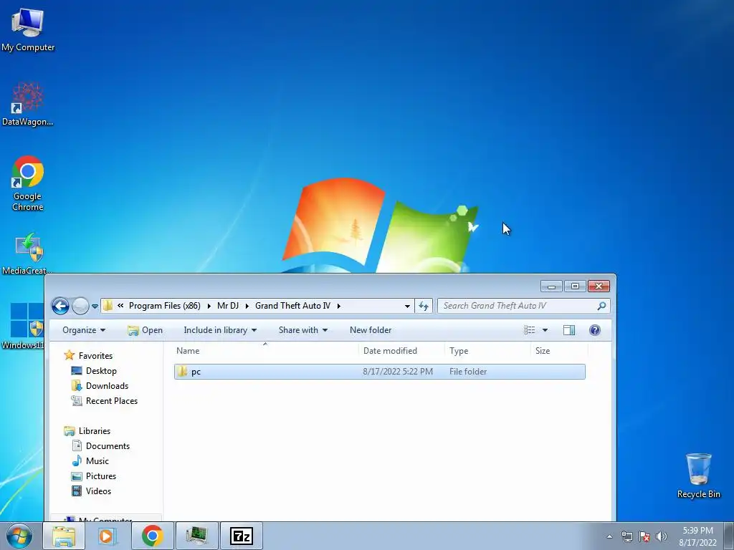Image resolution: width=734 pixels, height=550 pixels.
Task: Expand arrow after Grand Theft Auto IV
Action: click(338, 306)
